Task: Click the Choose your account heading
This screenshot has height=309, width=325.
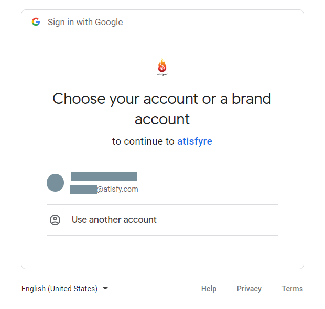Action: (162, 108)
